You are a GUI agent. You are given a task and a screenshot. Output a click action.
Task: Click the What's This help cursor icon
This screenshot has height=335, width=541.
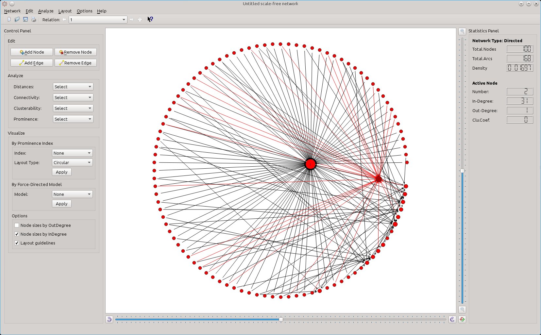[x=150, y=20]
